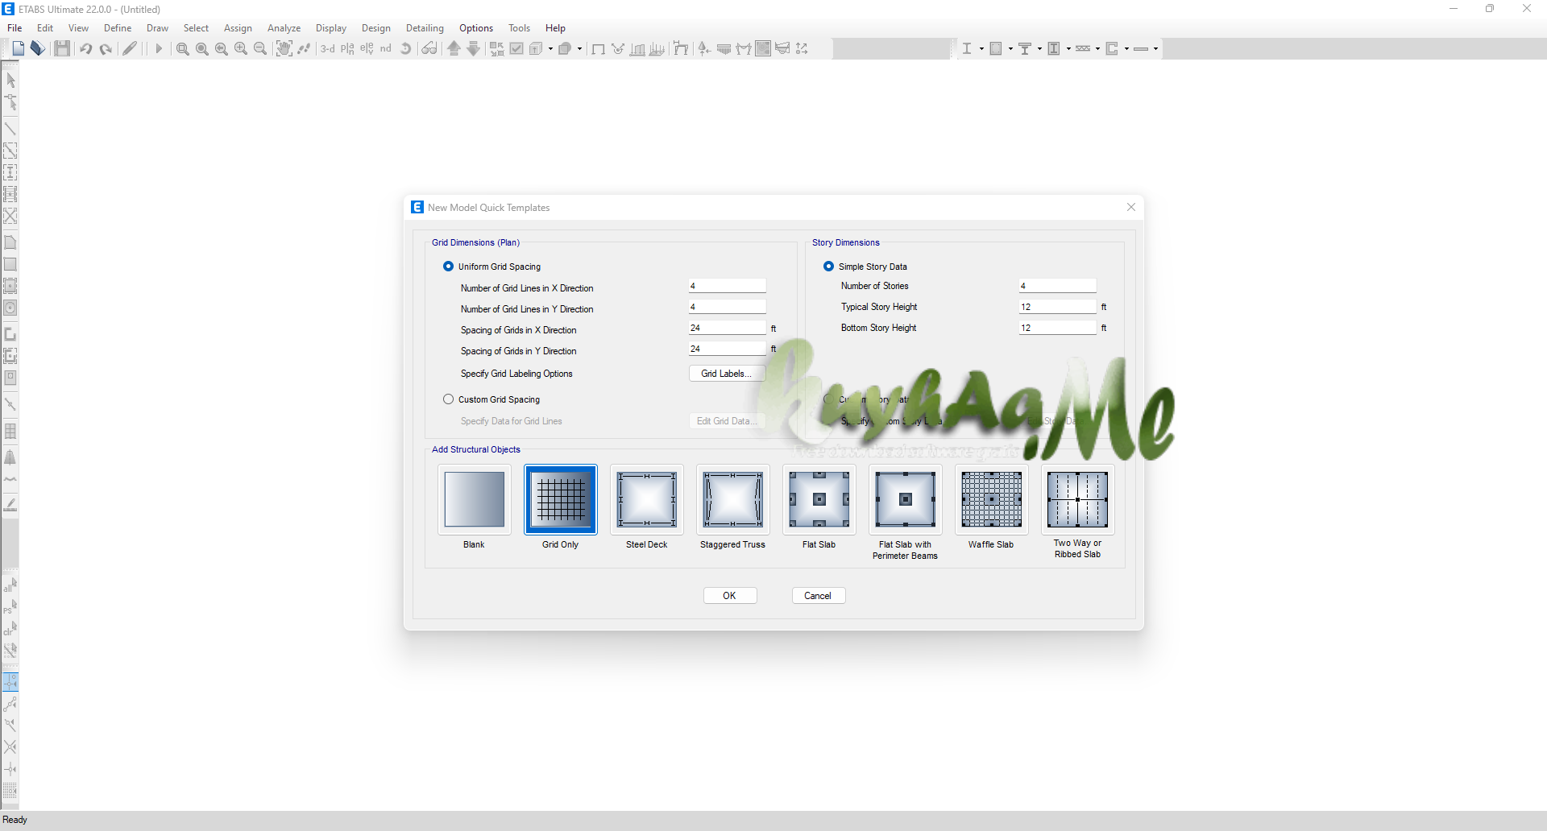Open the Assign menu
Screen dimensions: 1547x831
[238, 28]
